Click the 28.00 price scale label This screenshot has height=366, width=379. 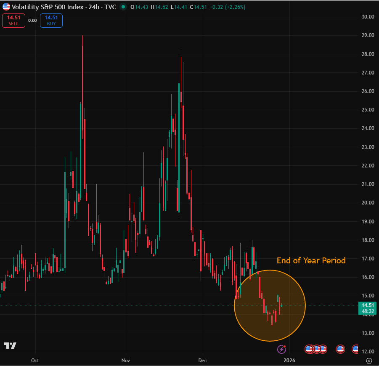(368, 54)
